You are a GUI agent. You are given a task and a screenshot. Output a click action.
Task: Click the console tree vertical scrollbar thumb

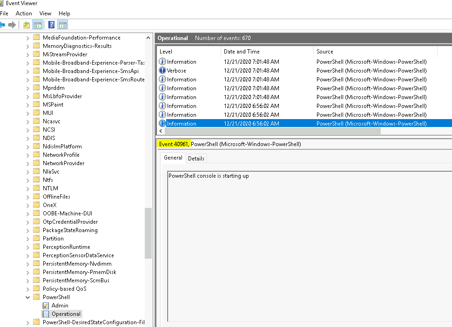tap(148, 233)
